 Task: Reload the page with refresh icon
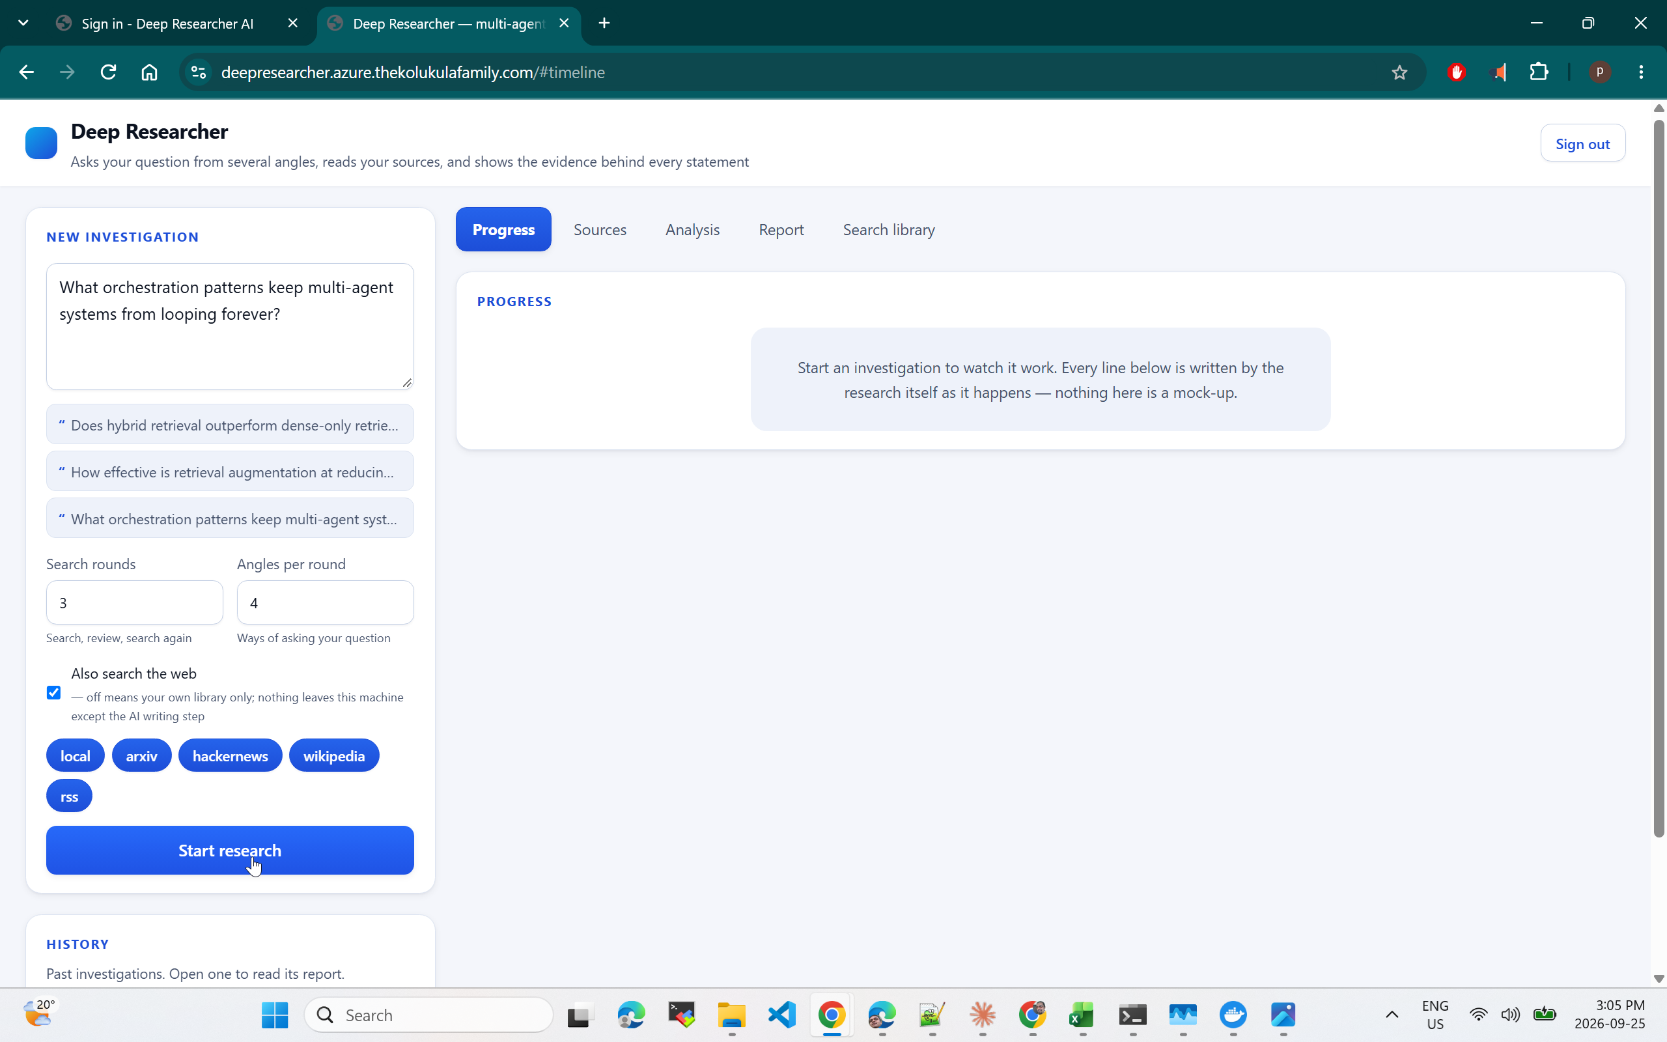tap(108, 72)
